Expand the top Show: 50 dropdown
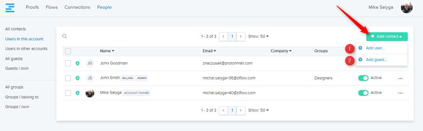 pos(258,36)
